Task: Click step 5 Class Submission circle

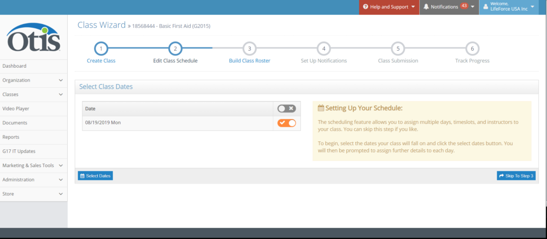Action: 397,49
